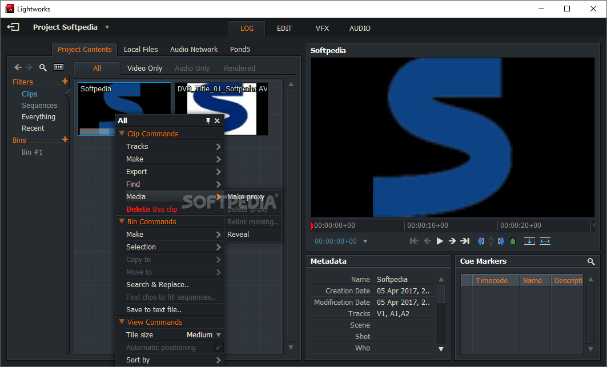Click the Metadata panel scrollbar
Image resolution: width=607 pixels, height=367 pixels.
pos(441,294)
